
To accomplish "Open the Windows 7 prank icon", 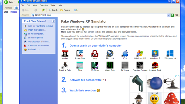I will [155, 53].
